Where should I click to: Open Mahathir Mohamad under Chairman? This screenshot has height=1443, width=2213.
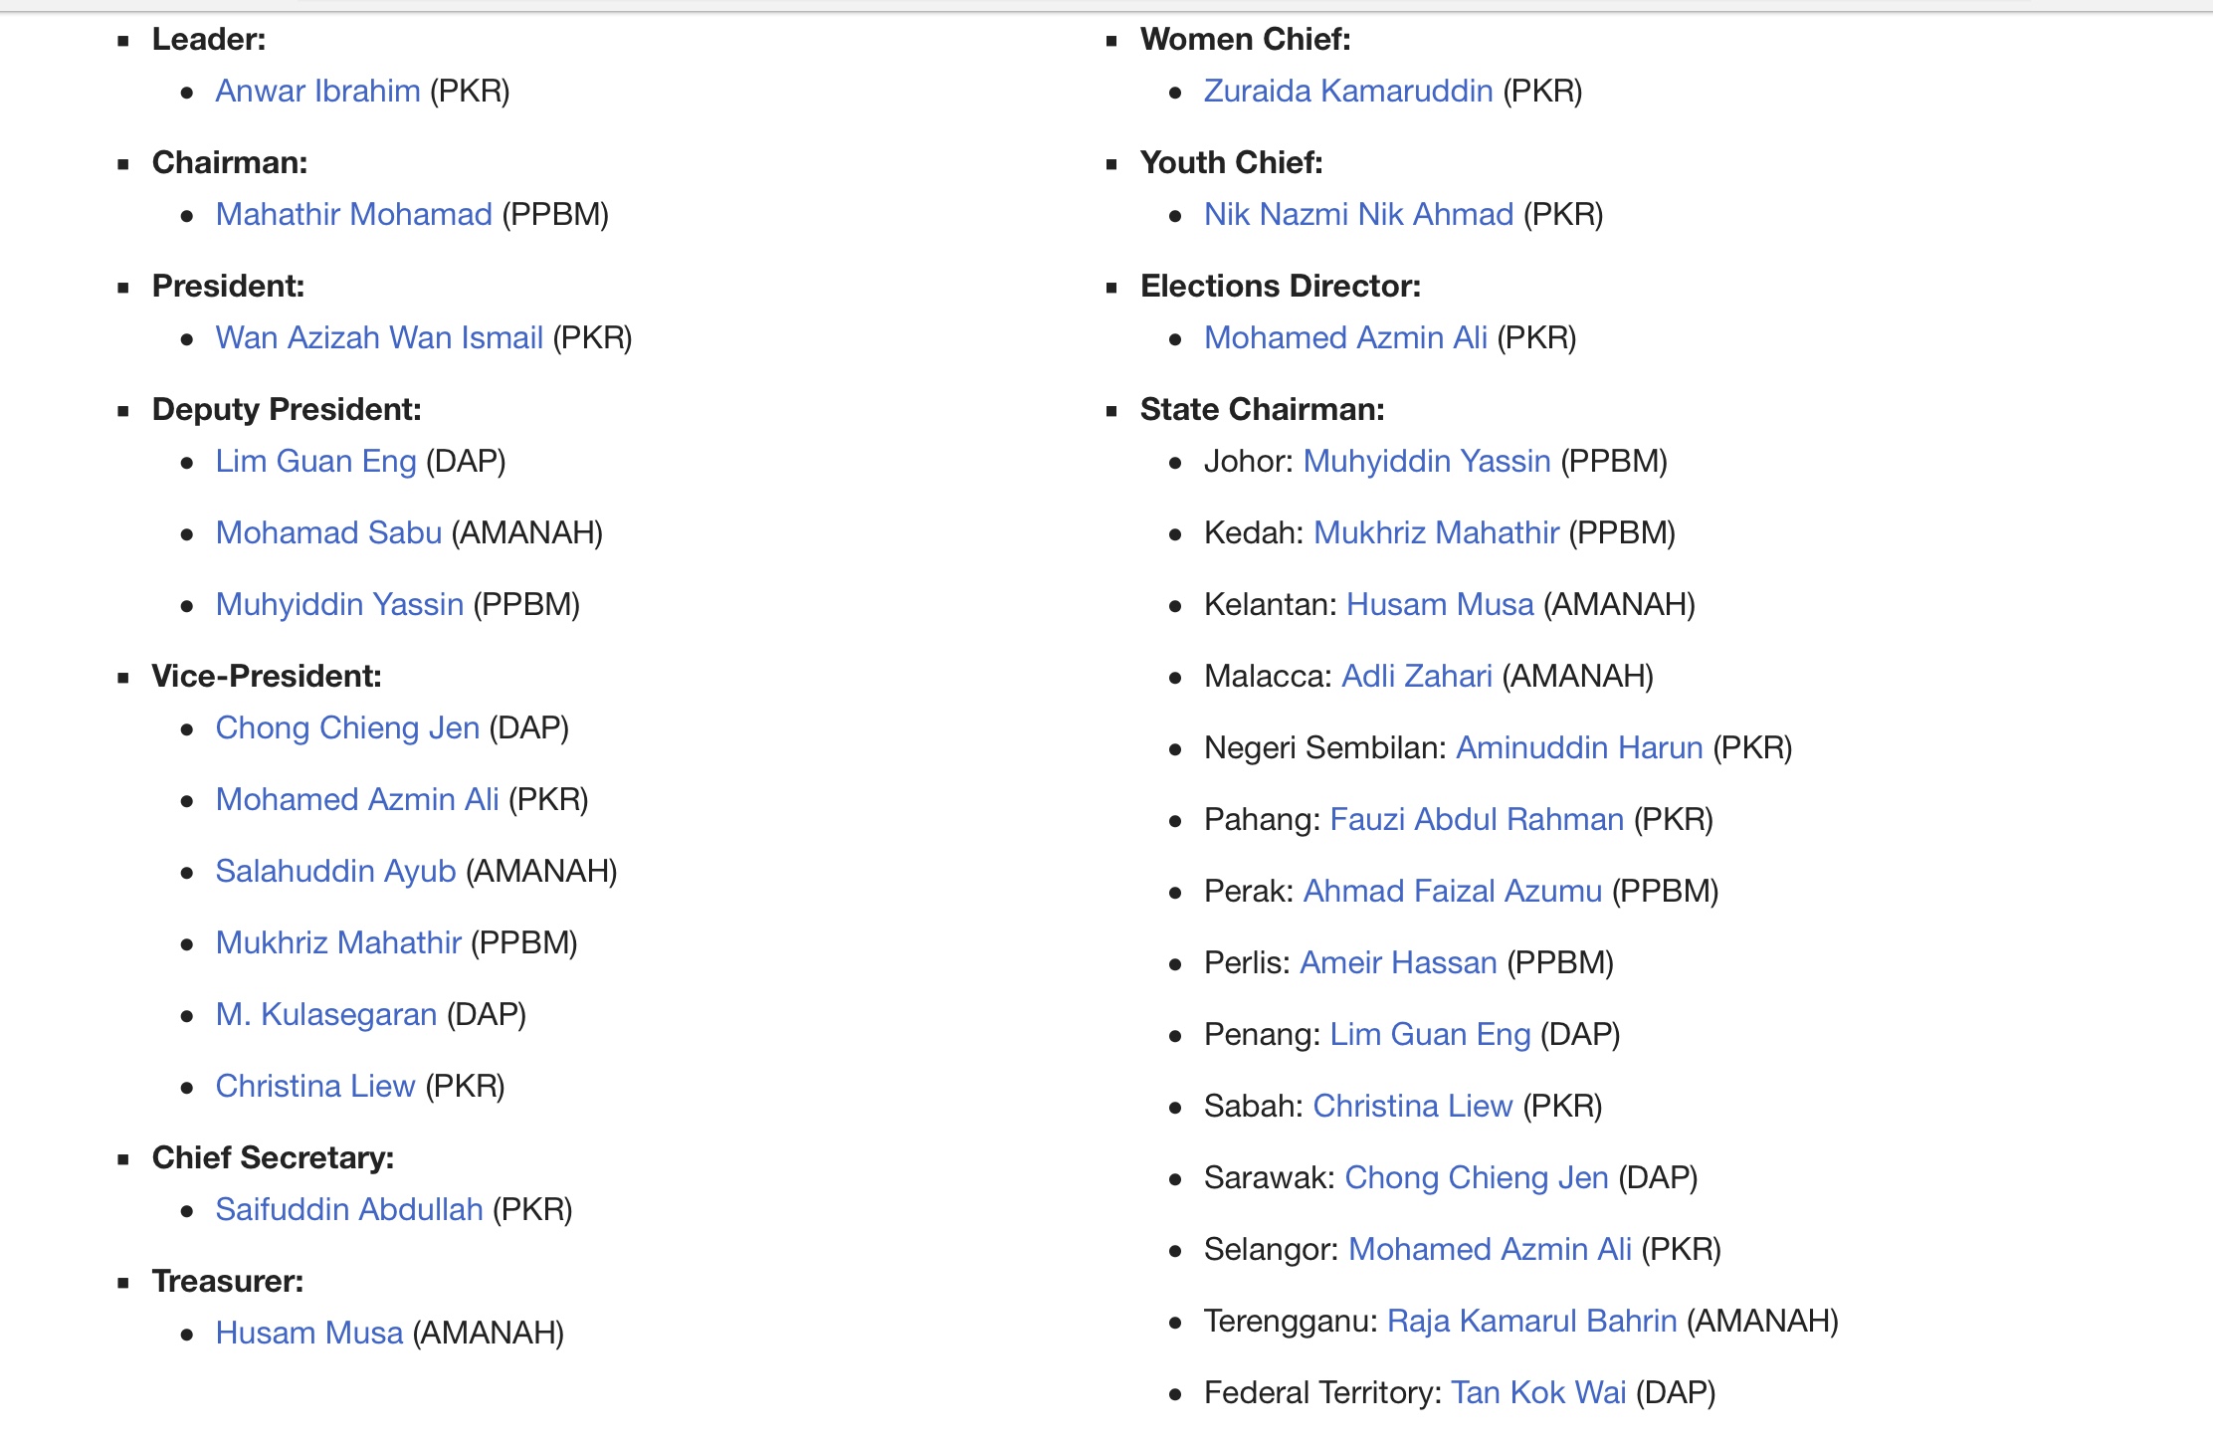click(353, 214)
